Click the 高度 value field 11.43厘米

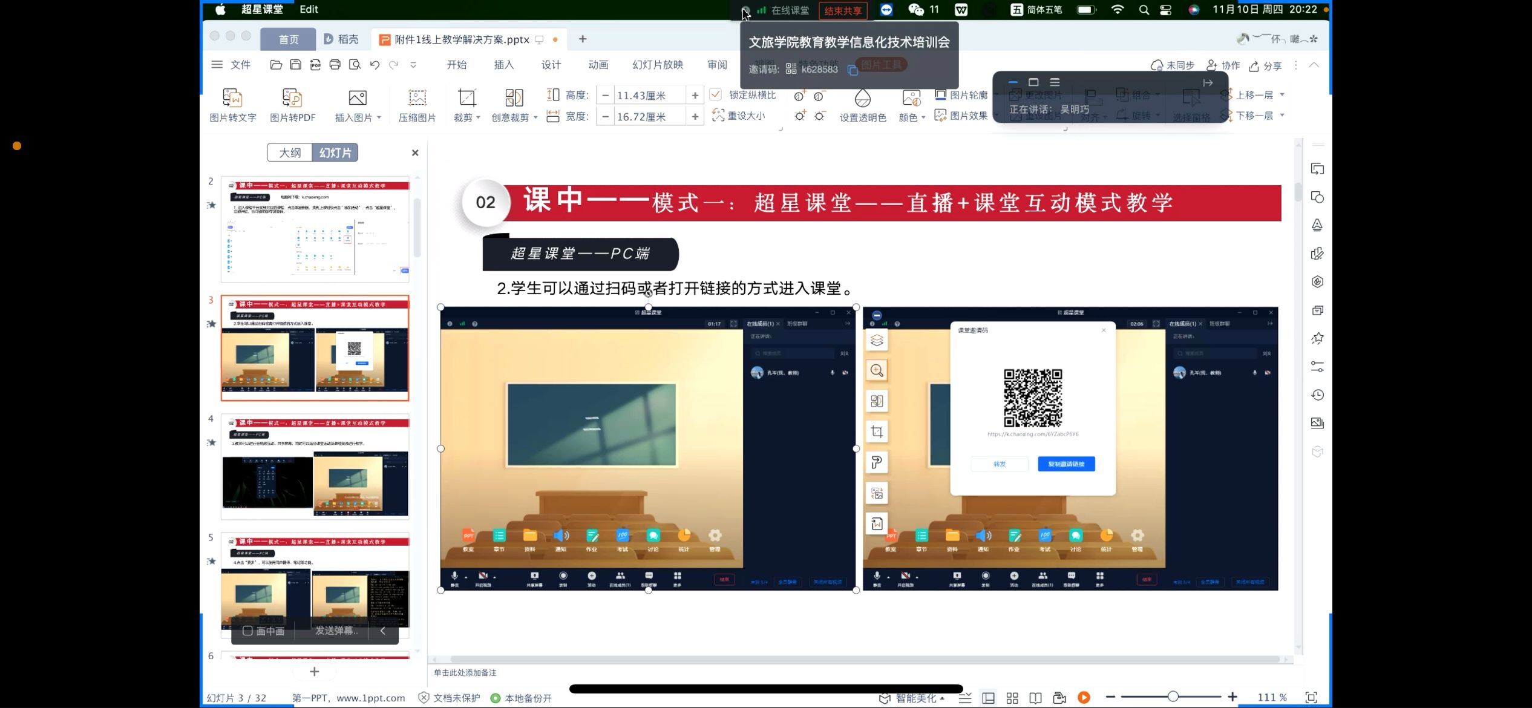click(650, 96)
